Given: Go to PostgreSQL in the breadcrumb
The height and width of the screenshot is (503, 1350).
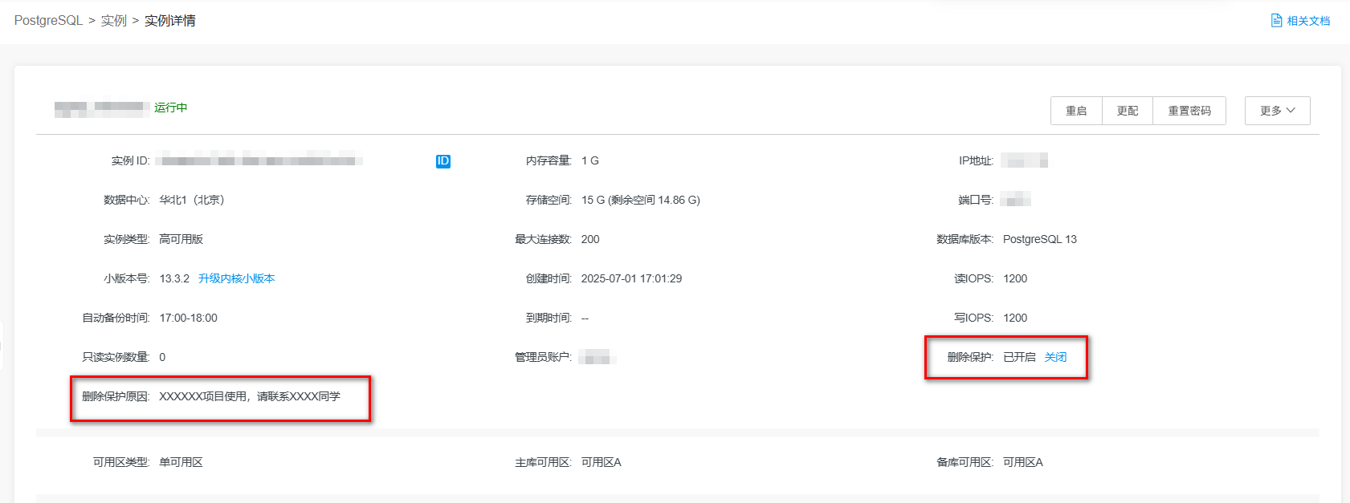Looking at the screenshot, I should (48, 21).
